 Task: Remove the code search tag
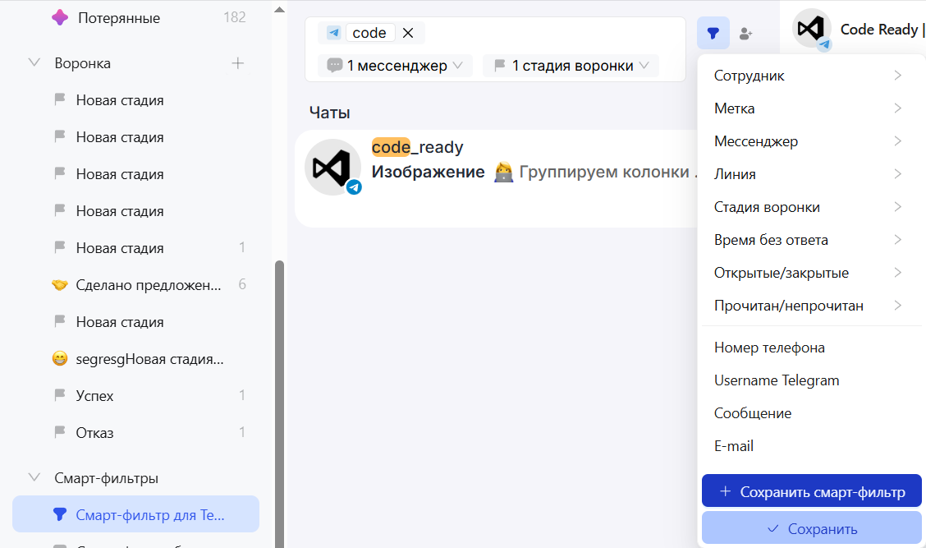(408, 34)
